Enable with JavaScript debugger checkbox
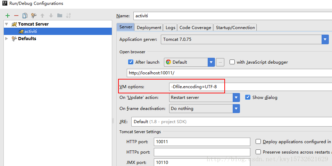 point(232,62)
